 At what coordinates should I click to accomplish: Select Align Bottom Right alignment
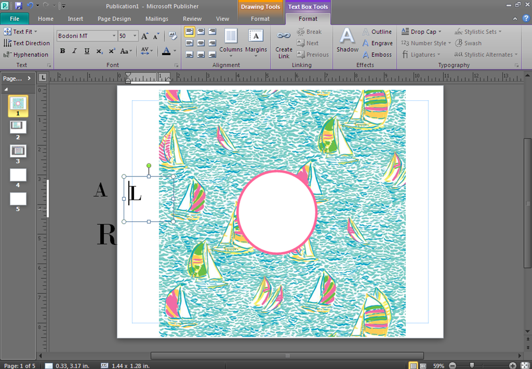tap(212, 54)
